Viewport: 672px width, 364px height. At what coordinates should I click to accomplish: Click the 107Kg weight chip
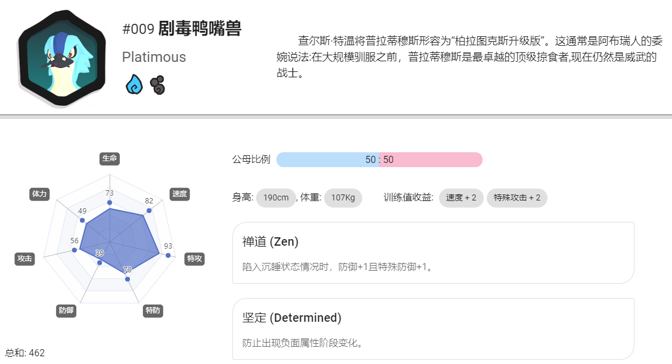click(343, 197)
